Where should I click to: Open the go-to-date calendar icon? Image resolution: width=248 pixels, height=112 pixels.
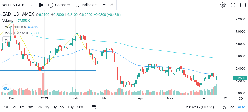tap(94, 107)
